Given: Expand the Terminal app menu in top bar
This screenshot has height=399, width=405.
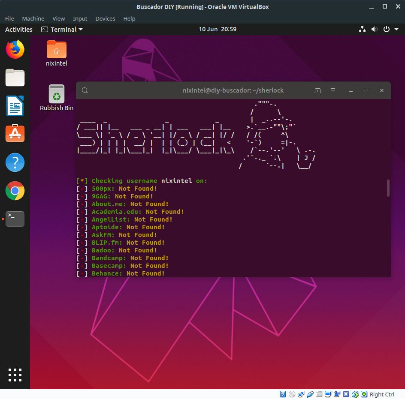Looking at the screenshot, I should point(62,30).
